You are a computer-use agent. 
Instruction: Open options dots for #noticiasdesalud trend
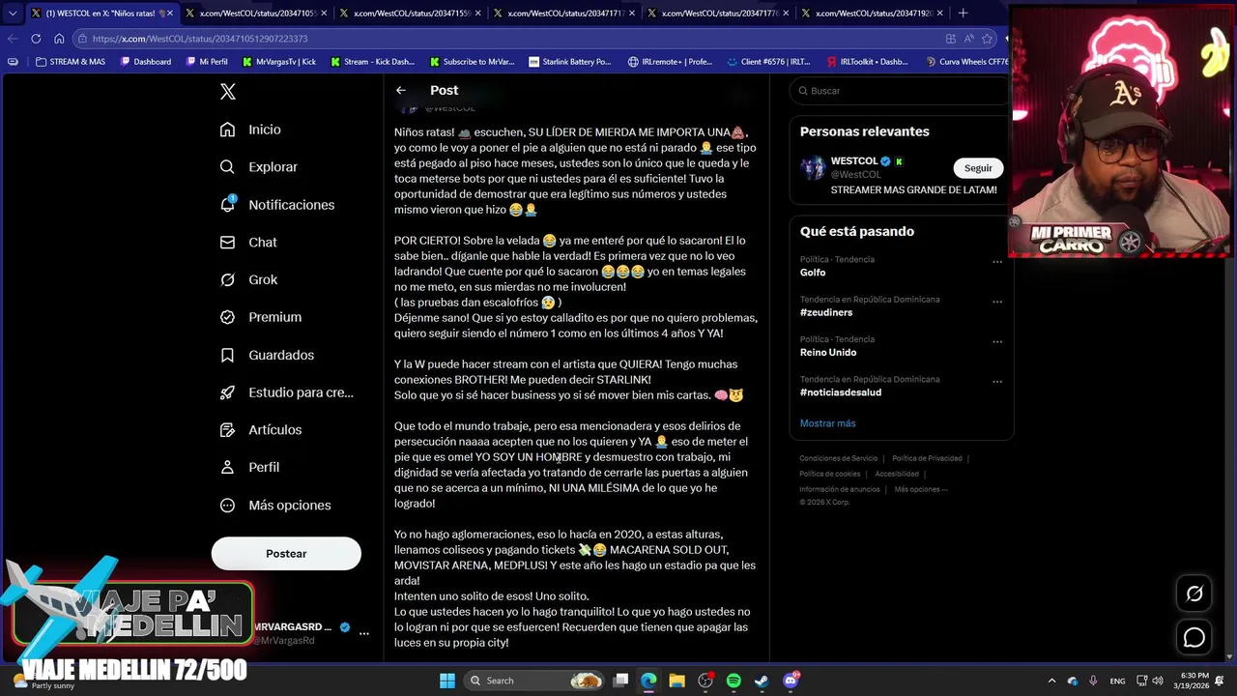pyautogui.click(x=997, y=382)
